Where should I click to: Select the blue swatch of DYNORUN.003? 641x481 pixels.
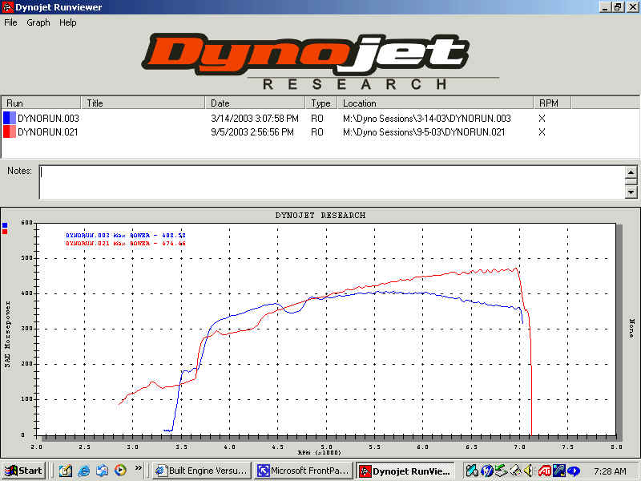10,118
